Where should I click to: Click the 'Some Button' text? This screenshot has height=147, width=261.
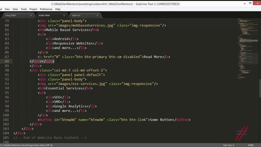tap(161, 120)
